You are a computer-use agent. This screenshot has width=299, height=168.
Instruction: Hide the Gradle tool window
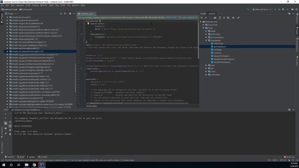(x=293, y=14)
